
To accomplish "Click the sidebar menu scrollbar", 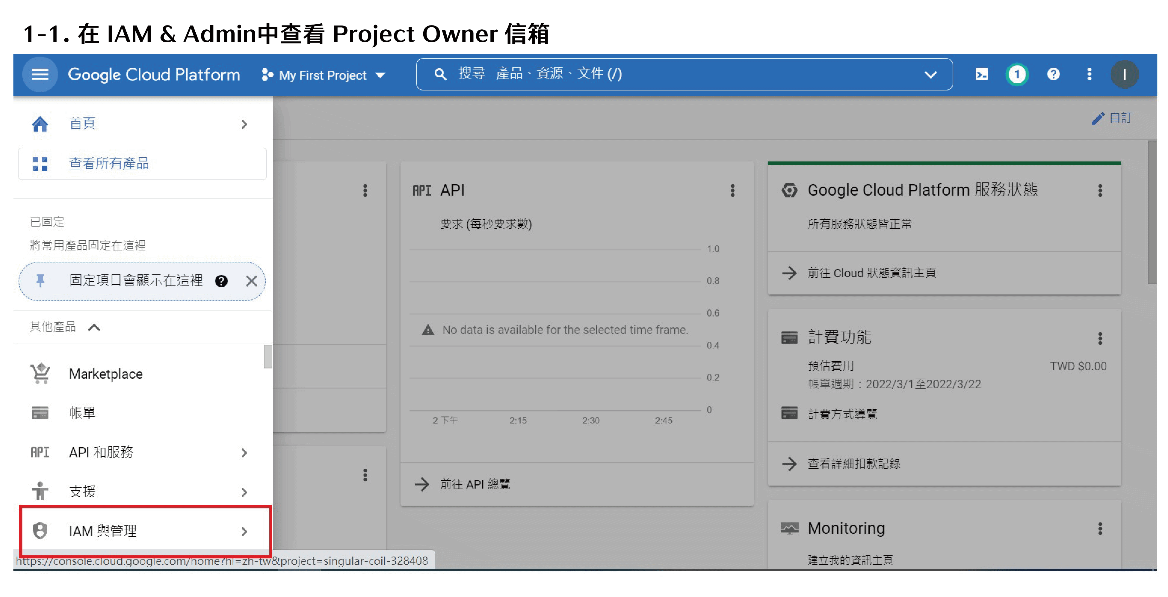I will coord(268,357).
